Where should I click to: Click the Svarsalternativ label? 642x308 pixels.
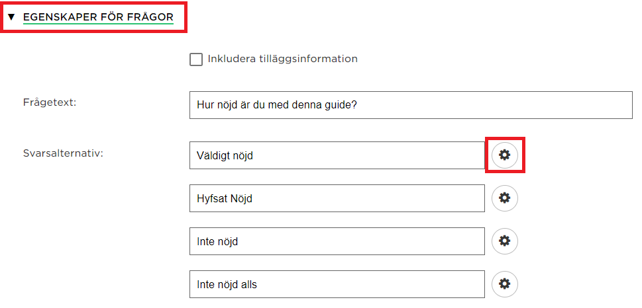[x=63, y=154]
